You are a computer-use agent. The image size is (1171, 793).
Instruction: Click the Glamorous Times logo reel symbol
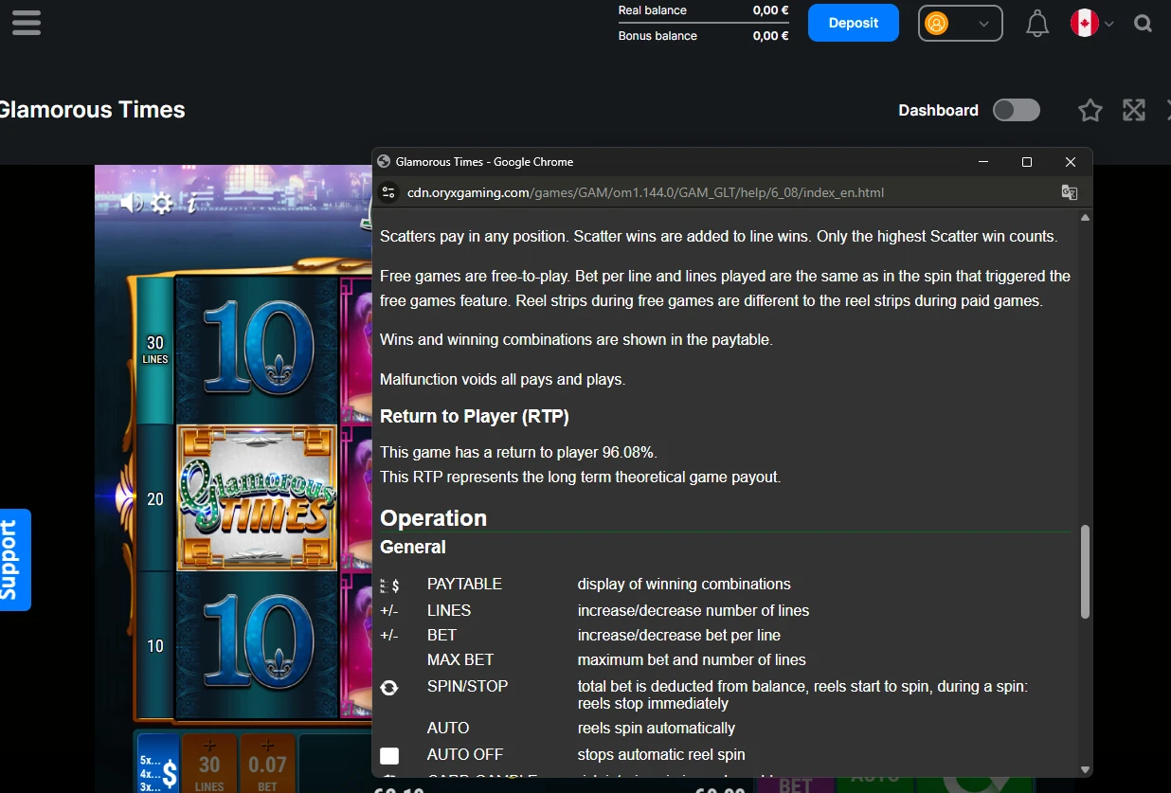coord(257,497)
